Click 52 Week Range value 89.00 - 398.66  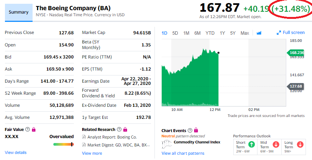click(x=58, y=93)
